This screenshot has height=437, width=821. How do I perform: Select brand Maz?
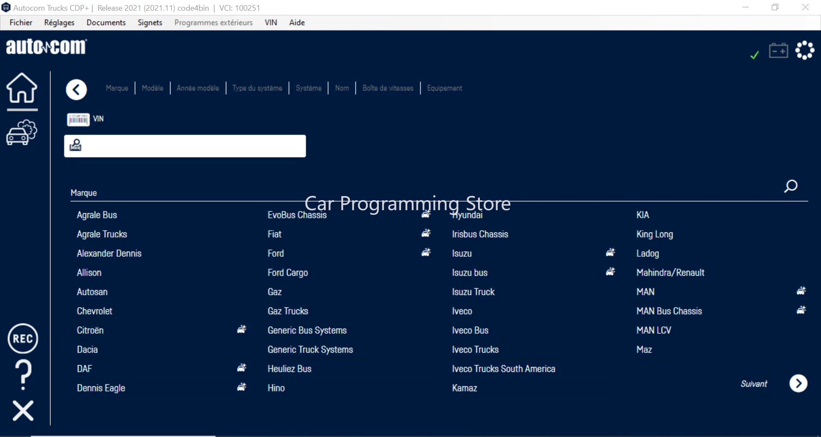coord(644,349)
